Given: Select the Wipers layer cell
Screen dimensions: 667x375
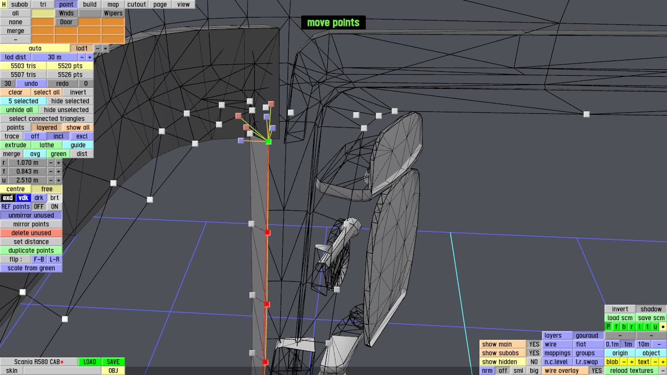Looking at the screenshot, I should click(113, 13).
